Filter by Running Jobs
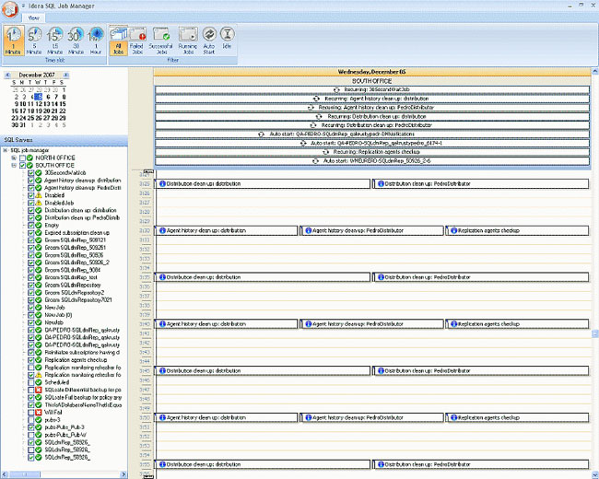This screenshot has width=599, height=479. point(188,41)
